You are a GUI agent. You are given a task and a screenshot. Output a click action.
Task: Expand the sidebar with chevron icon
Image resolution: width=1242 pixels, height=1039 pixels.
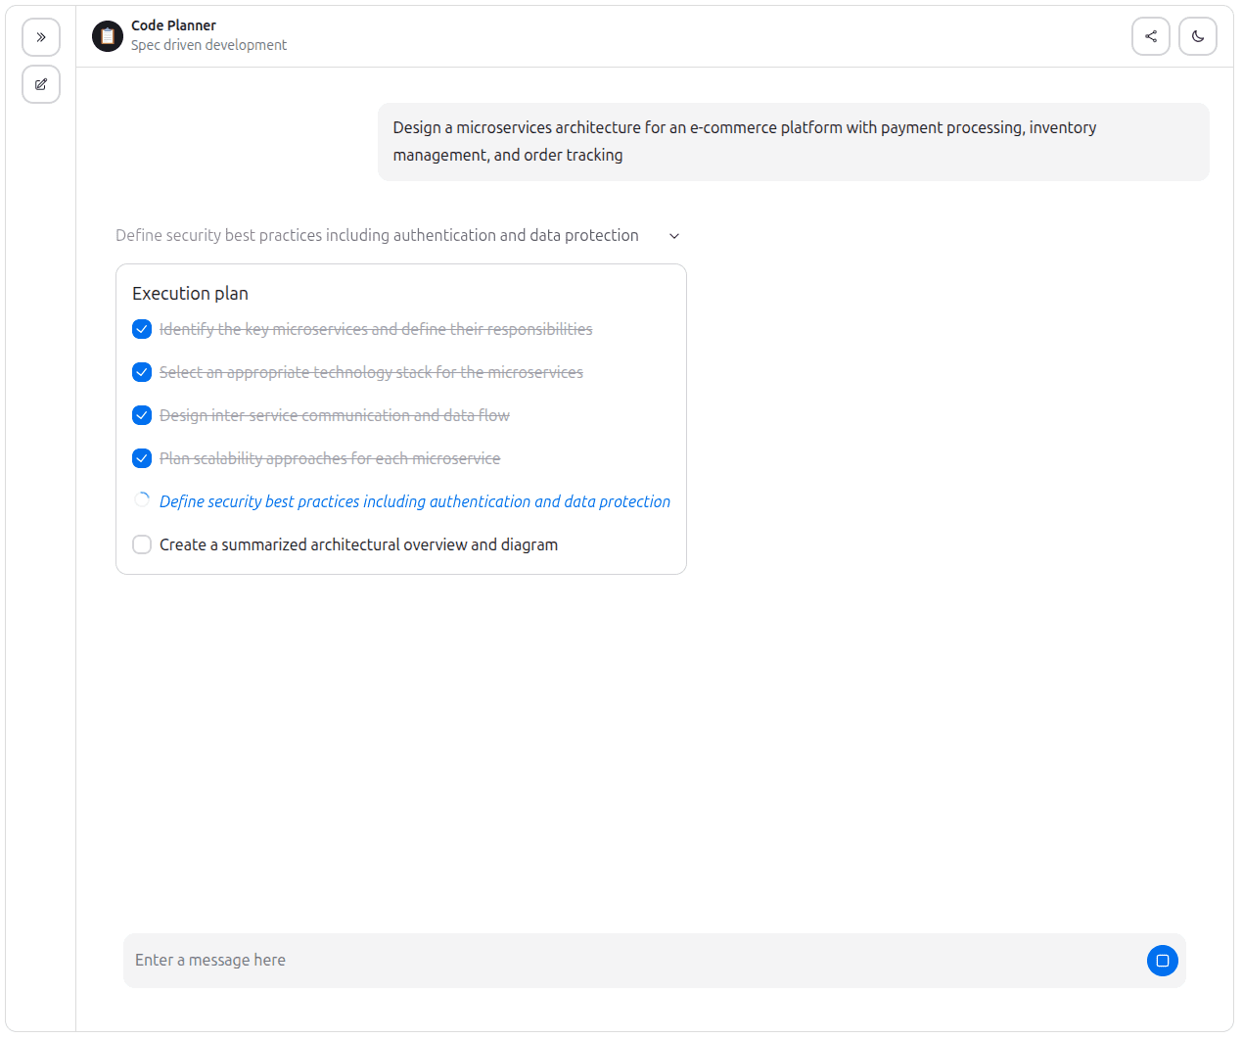(x=41, y=37)
